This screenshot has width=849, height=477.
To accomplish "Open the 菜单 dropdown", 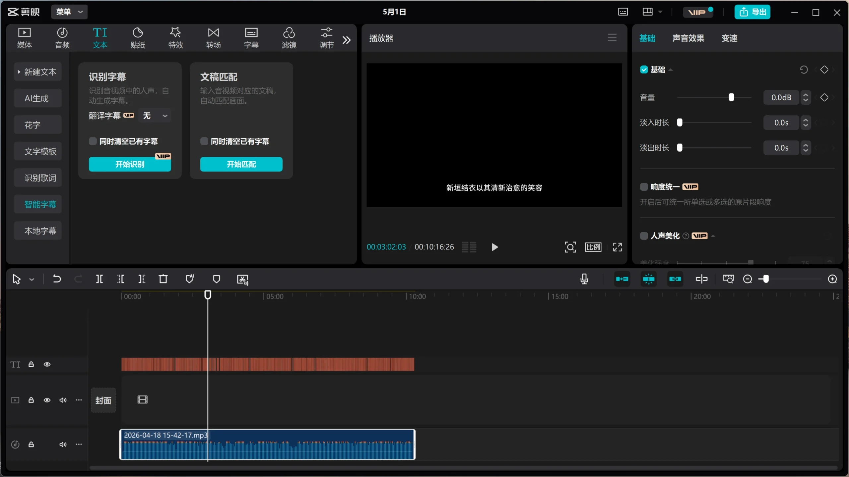I will (x=69, y=12).
